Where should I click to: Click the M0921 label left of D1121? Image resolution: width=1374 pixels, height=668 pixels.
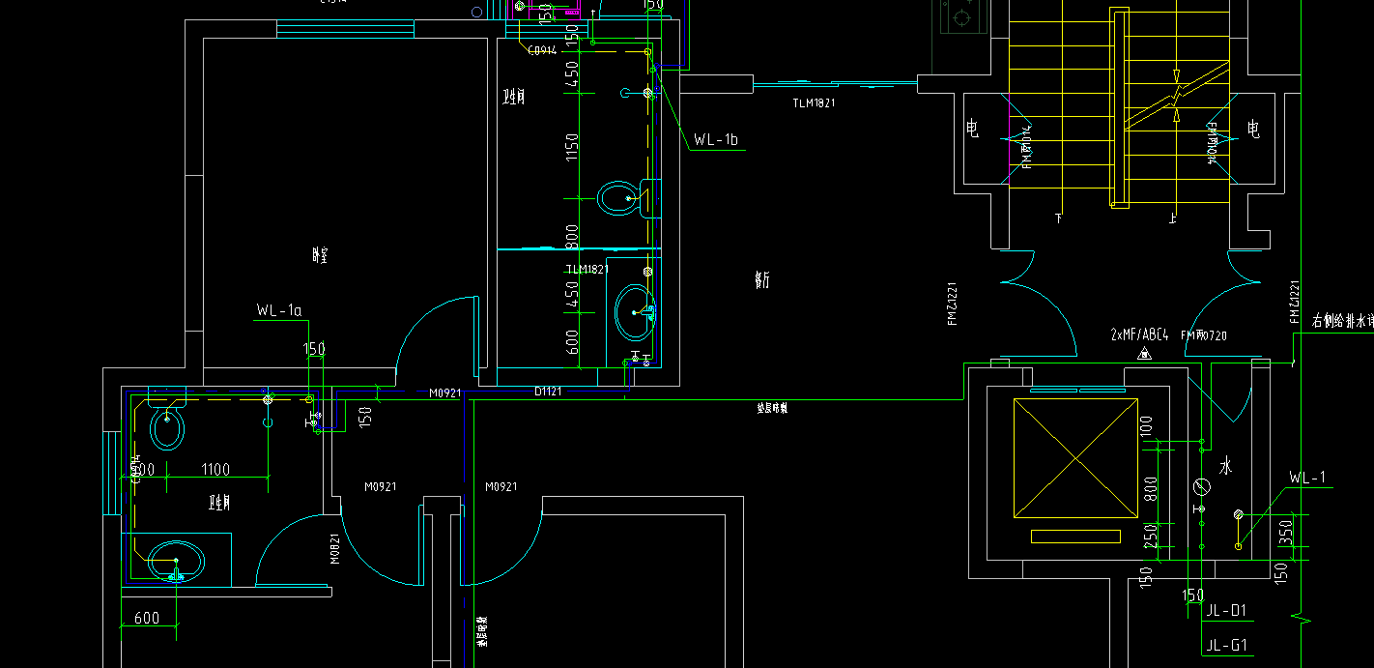[x=445, y=393]
